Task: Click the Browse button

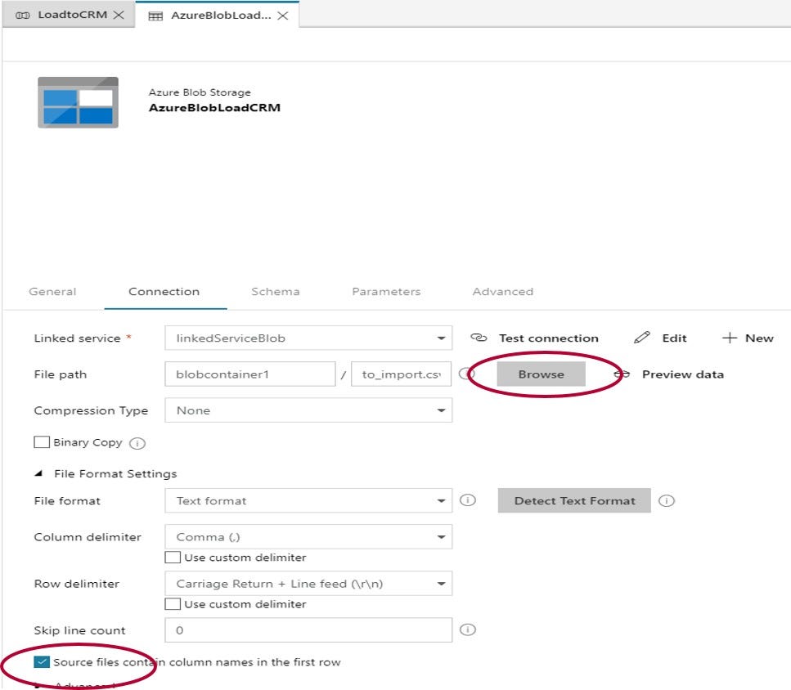Action: click(x=542, y=374)
